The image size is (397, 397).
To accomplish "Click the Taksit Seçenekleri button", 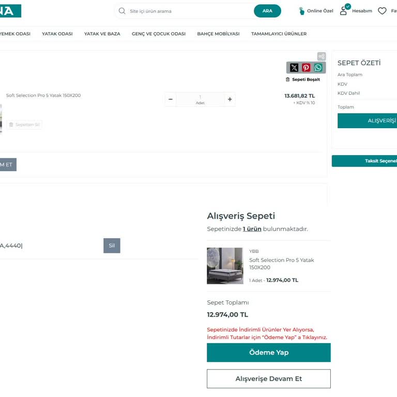I will 364,161.
